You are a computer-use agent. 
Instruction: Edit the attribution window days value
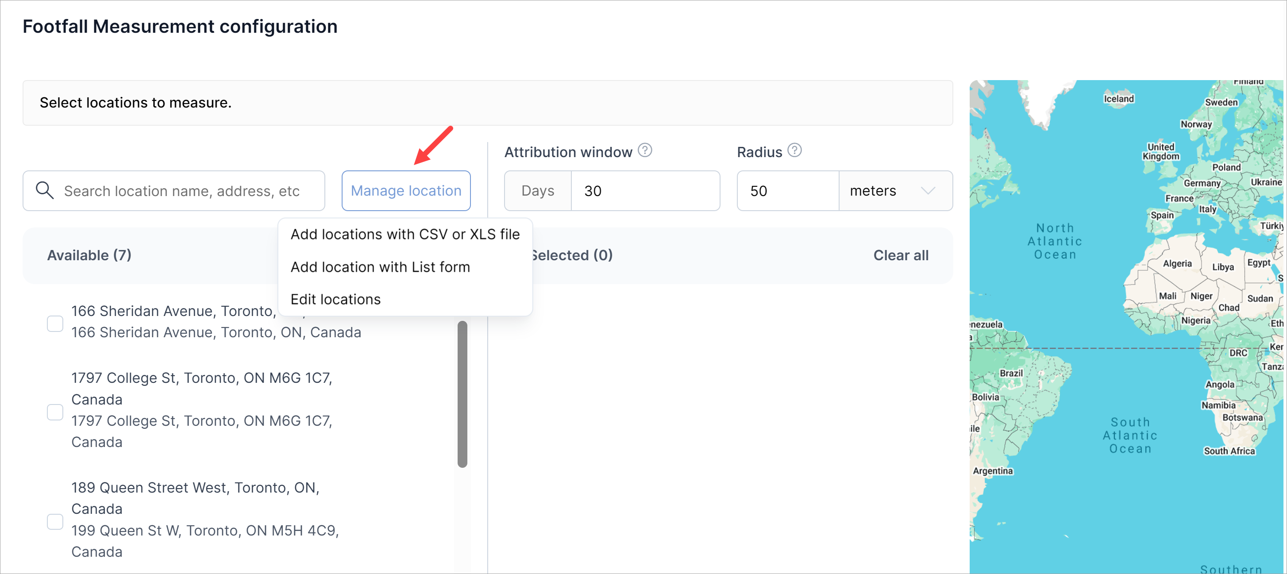[644, 191]
